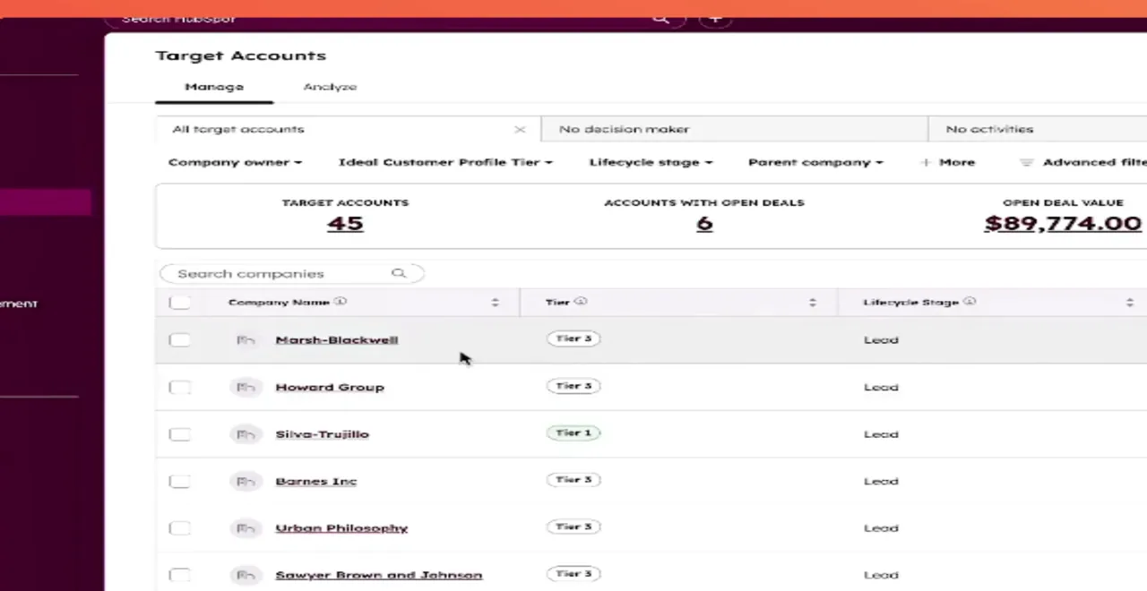Select the No activities view tab
This screenshot has width=1147, height=591.
pyautogui.click(x=1038, y=130)
